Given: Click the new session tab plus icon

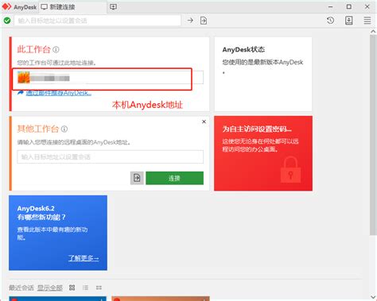Looking at the screenshot, I should [113, 7].
